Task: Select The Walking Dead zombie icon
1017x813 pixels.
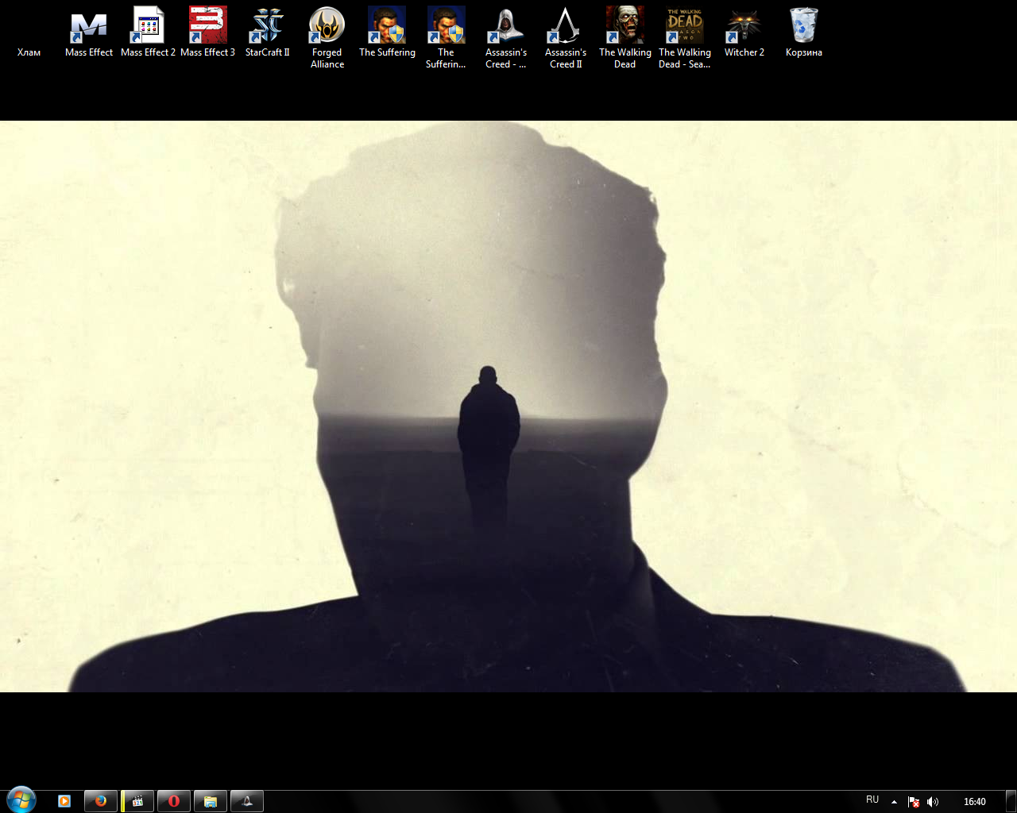Action: click(625, 27)
